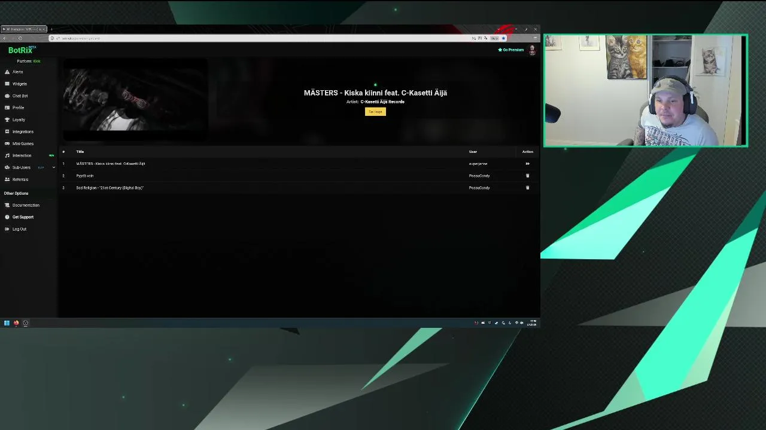The width and height of the screenshot is (766, 430).
Task: Delete the Pyydä vain song request
Action: tap(527, 176)
